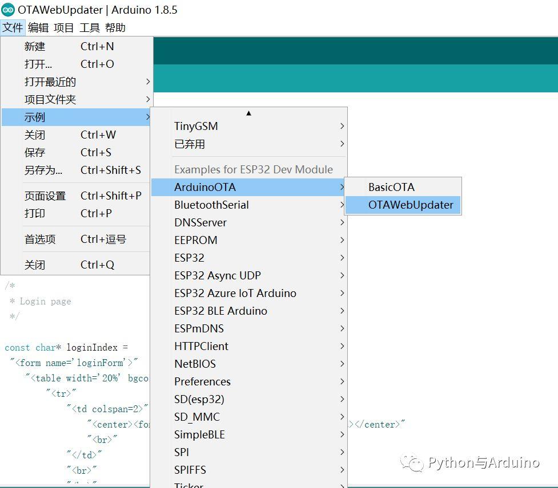The image size is (558, 488).
Task: Expand 已弃用 examples submenu
Action: (249, 144)
